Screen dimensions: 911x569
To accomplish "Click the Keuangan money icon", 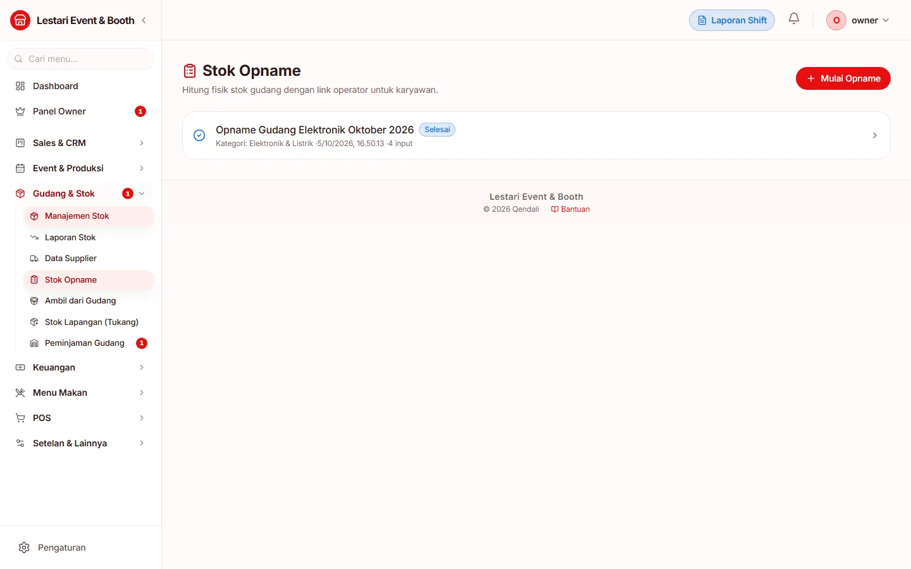I will (x=20, y=367).
